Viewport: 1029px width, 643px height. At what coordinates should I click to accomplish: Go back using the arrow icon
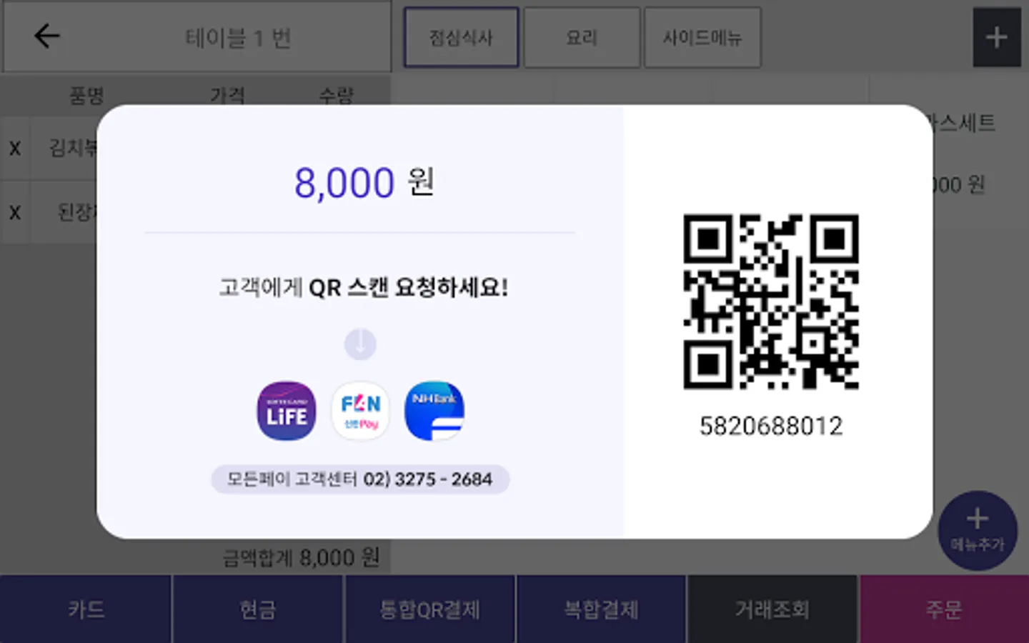(x=47, y=36)
